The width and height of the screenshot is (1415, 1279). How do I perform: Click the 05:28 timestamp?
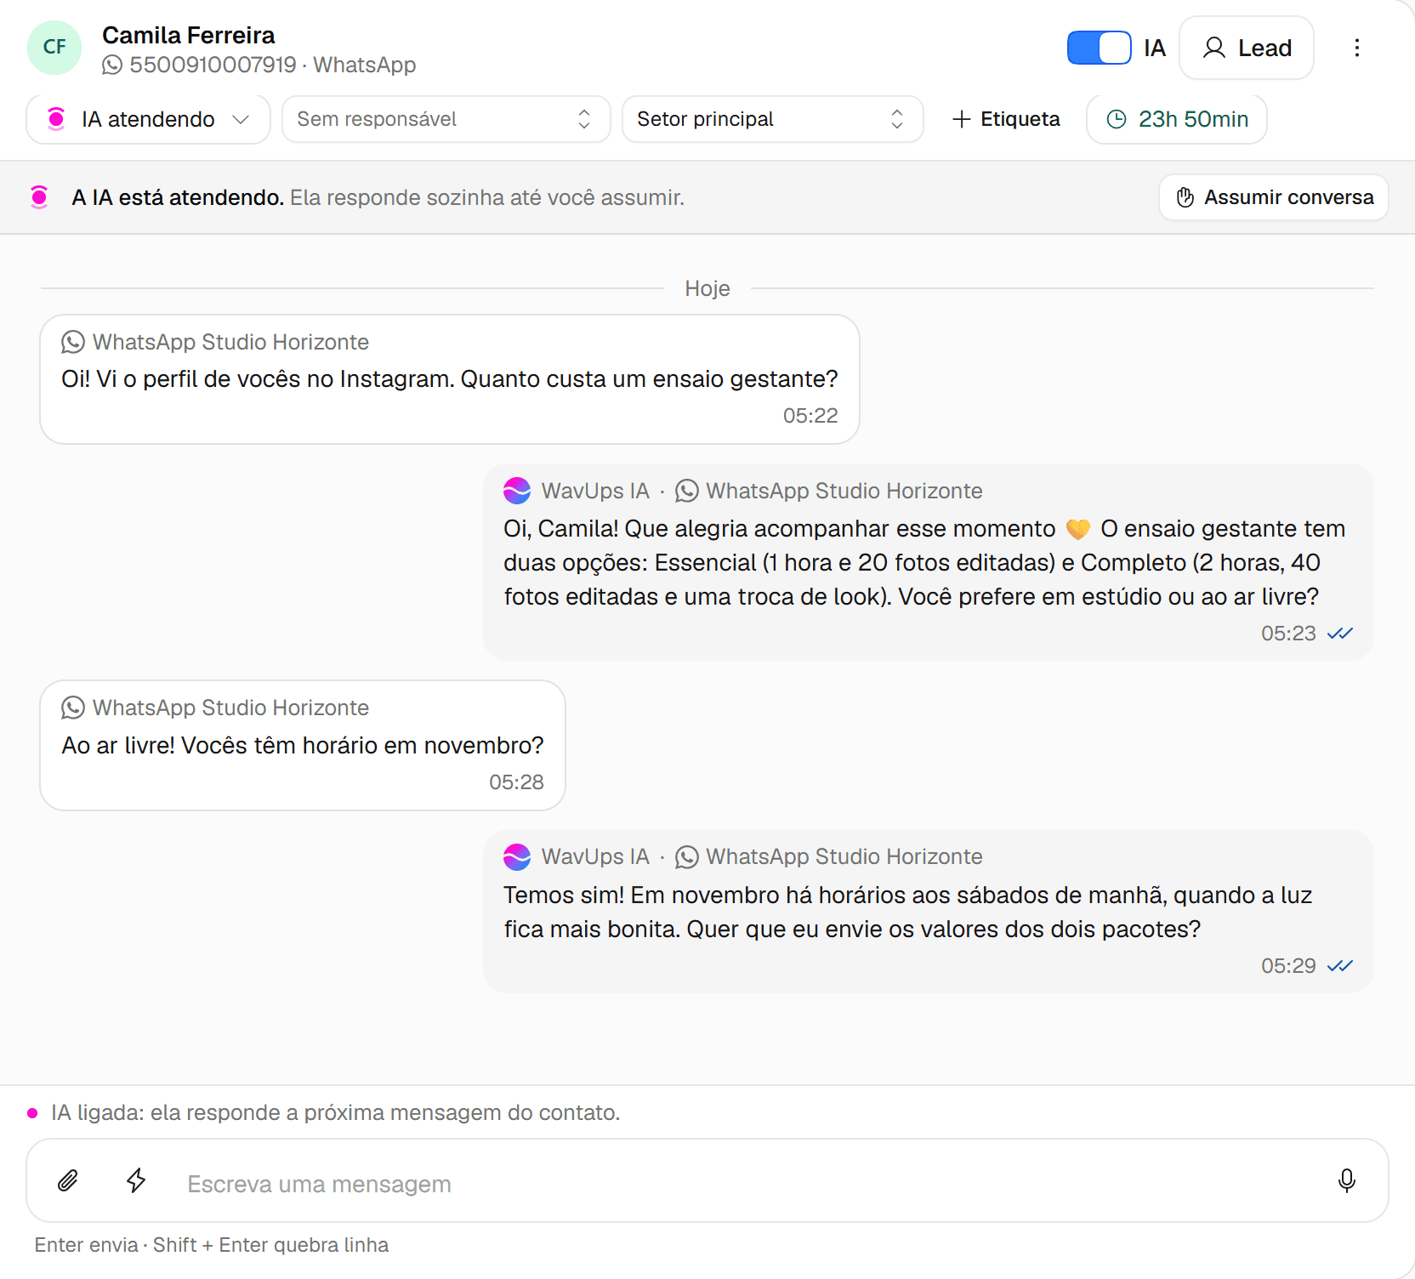(x=516, y=782)
